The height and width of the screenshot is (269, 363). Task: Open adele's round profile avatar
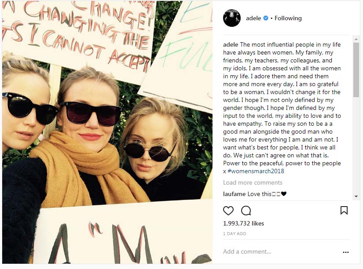pyautogui.click(x=232, y=18)
